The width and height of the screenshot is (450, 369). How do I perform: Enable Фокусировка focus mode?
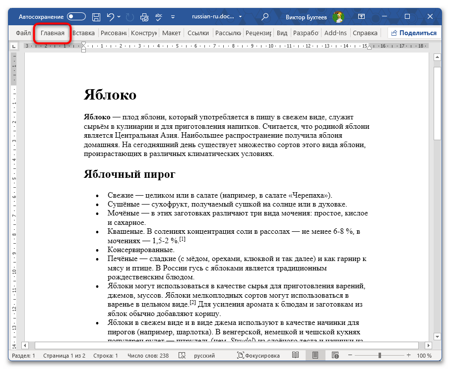pos(258,356)
